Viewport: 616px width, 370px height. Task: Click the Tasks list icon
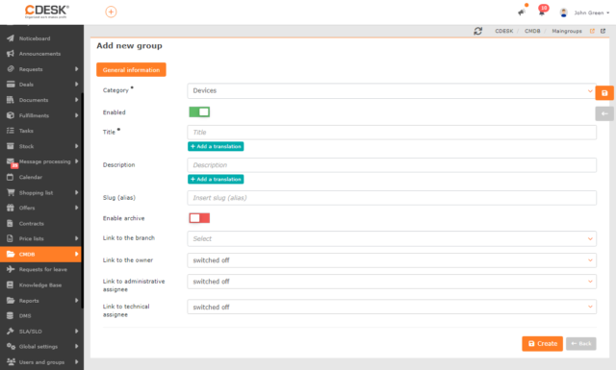(11, 131)
